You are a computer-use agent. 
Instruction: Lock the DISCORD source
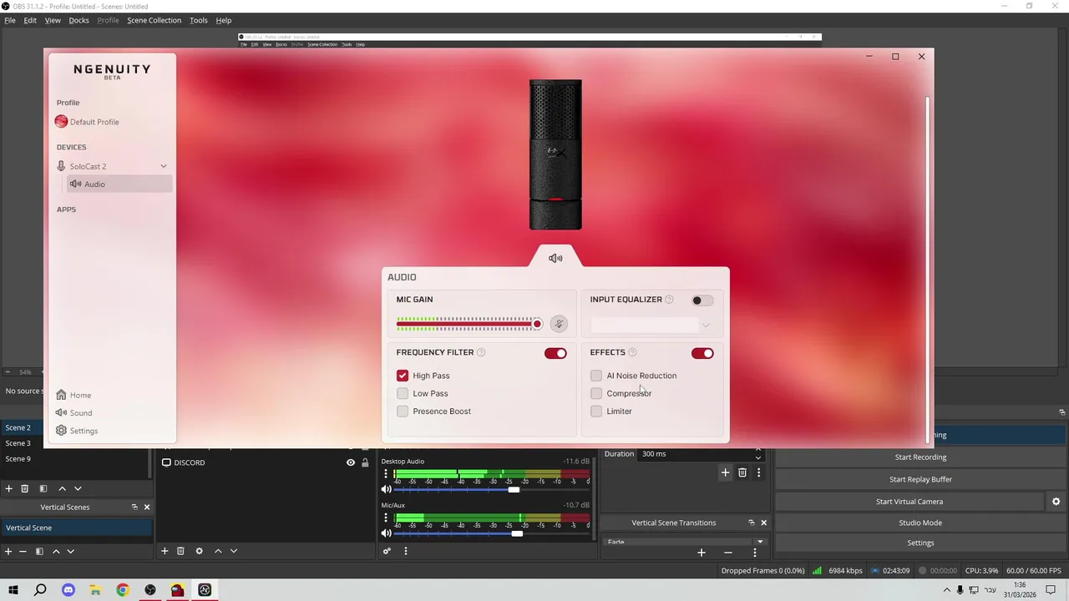pyautogui.click(x=365, y=462)
